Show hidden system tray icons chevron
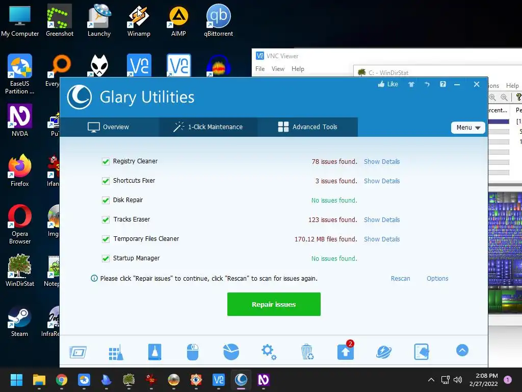Screen dimensions: 522x392 [x=431, y=380]
